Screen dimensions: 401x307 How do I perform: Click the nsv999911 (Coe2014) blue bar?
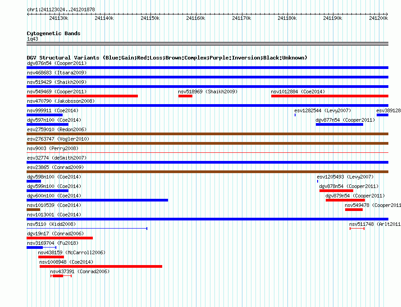tap(45, 115)
